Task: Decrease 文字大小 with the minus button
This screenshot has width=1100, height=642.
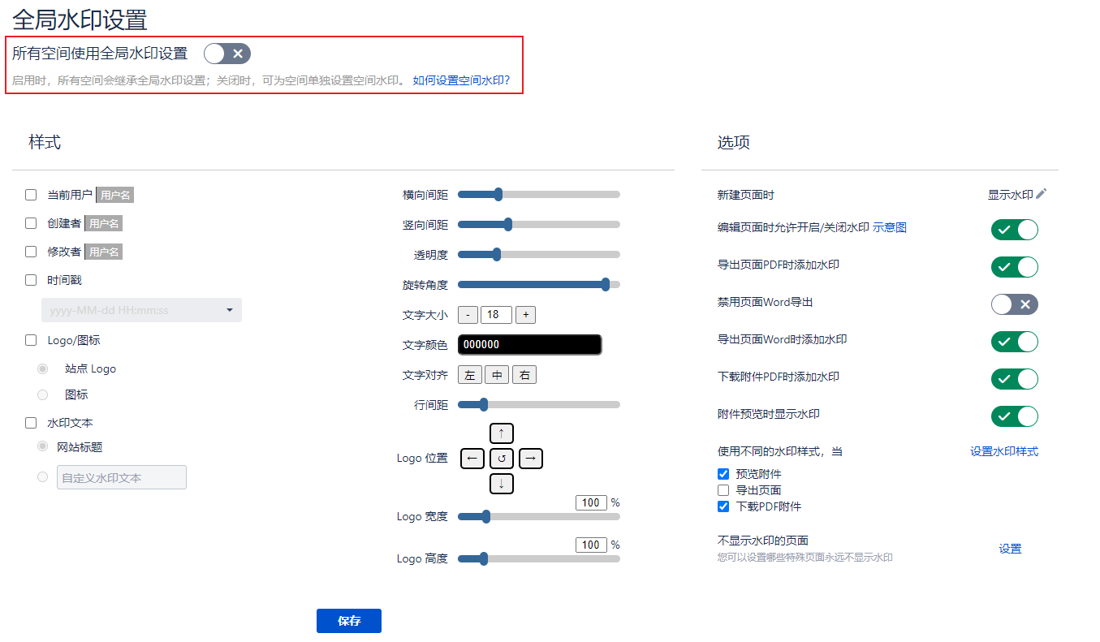Action: tap(468, 315)
